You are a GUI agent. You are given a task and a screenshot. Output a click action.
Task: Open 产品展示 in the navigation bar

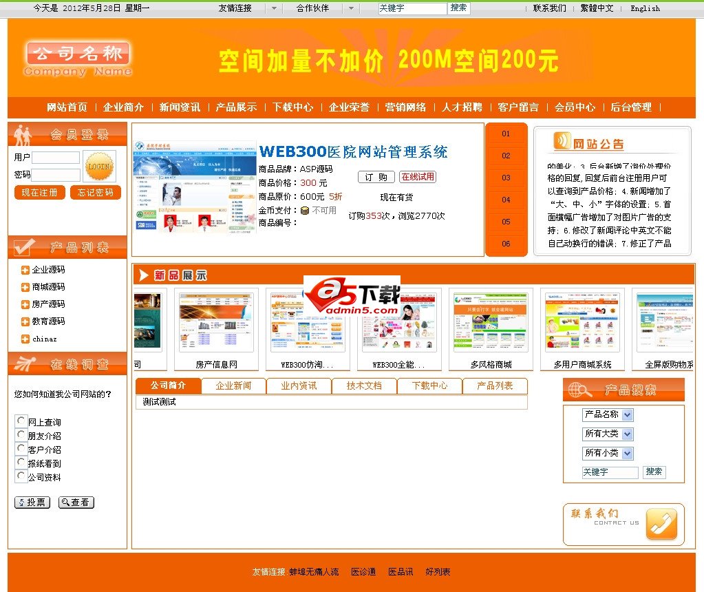[236, 107]
